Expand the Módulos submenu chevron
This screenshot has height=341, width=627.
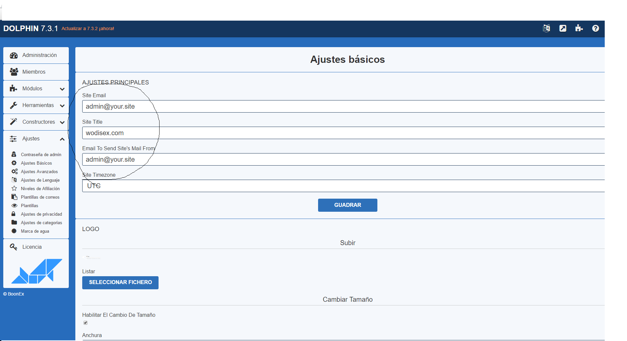pos(62,89)
